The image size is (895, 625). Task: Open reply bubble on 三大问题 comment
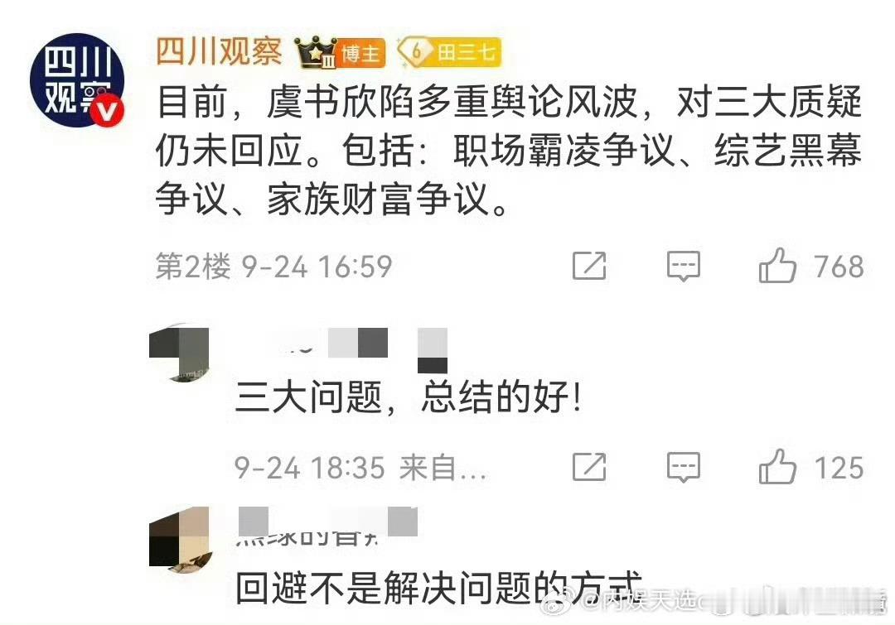tap(683, 467)
